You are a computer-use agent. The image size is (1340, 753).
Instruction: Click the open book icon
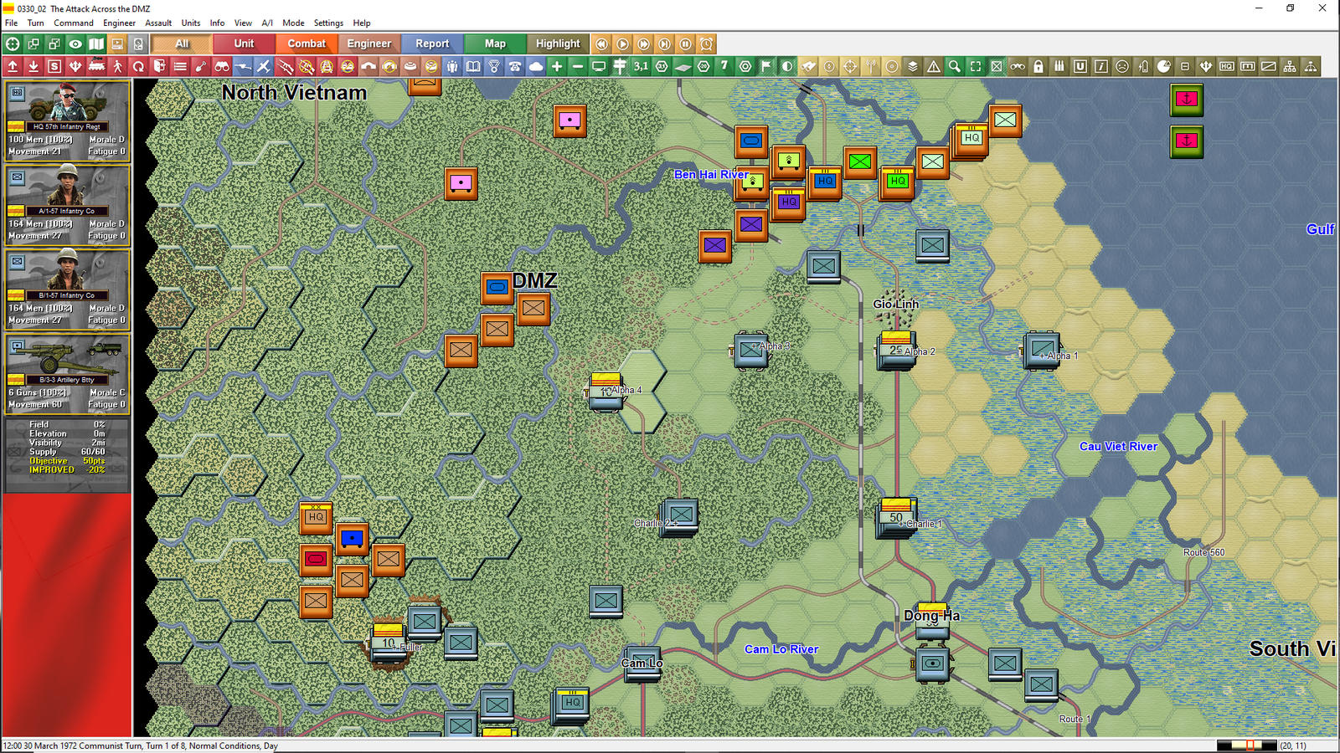473,66
